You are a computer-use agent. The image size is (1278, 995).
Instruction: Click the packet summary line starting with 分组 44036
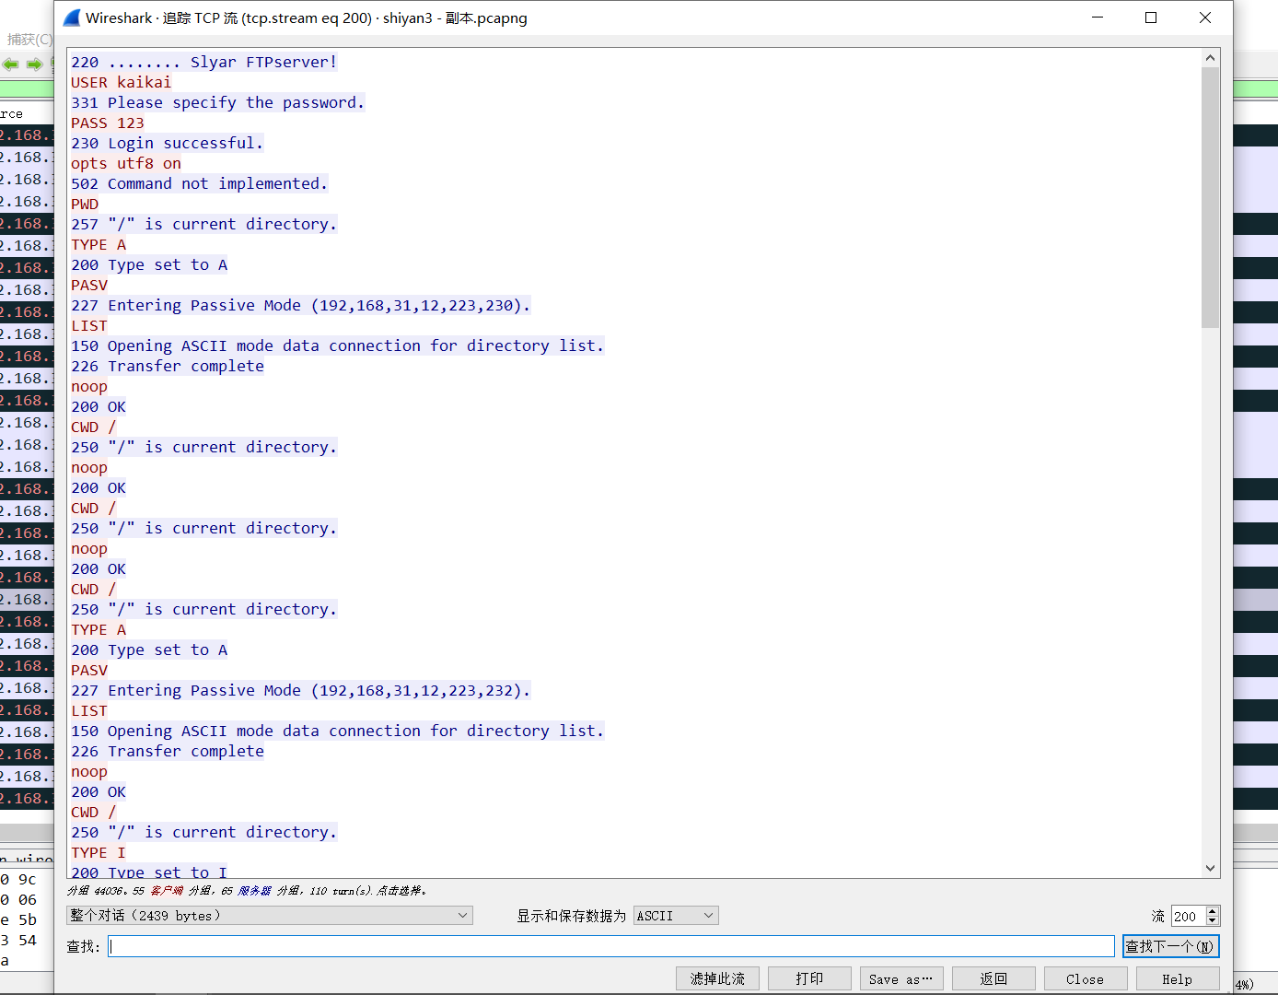pos(247,891)
